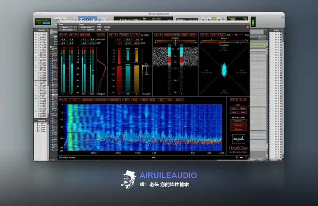Screen dimensions: 318x206
Task: Click F button above the Solo panel
Action: point(236,100)
